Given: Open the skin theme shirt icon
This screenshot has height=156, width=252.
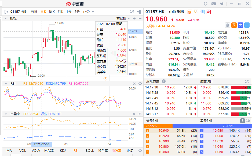Looking at the screenshot, I should [x=222, y=4].
